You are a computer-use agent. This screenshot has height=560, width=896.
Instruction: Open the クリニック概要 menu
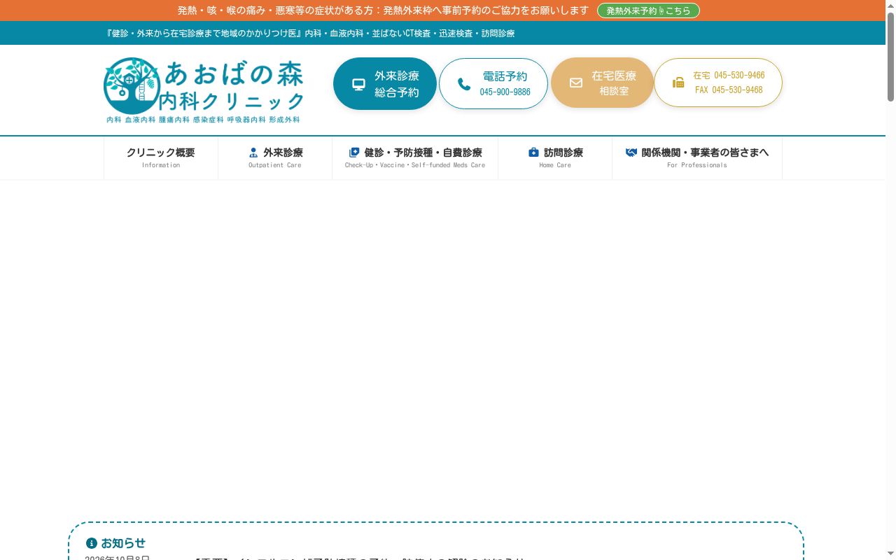click(161, 157)
